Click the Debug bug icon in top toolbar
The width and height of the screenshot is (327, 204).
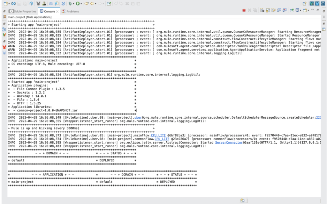[x=70, y=4]
